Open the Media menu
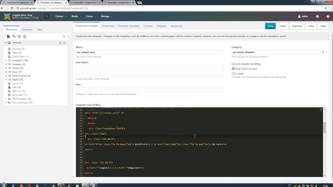The height and width of the screenshot is (187, 333). [76, 16]
